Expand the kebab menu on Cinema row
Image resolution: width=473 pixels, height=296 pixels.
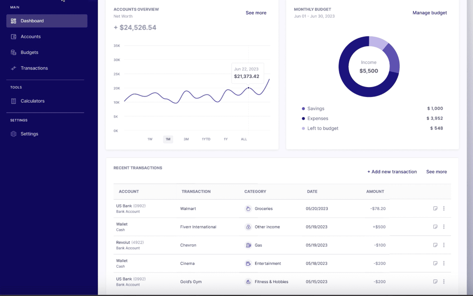[x=444, y=263]
